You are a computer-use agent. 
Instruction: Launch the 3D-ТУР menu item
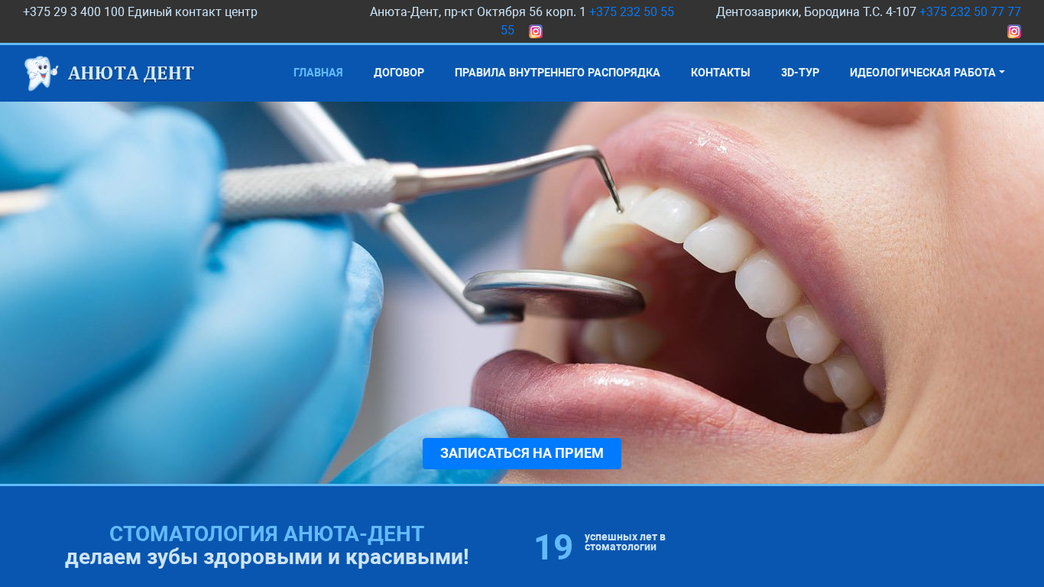(x=800, y=73)
